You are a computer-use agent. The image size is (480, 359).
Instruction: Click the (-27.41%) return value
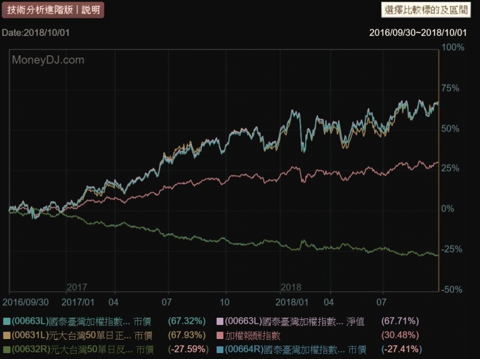pos(401,349)
